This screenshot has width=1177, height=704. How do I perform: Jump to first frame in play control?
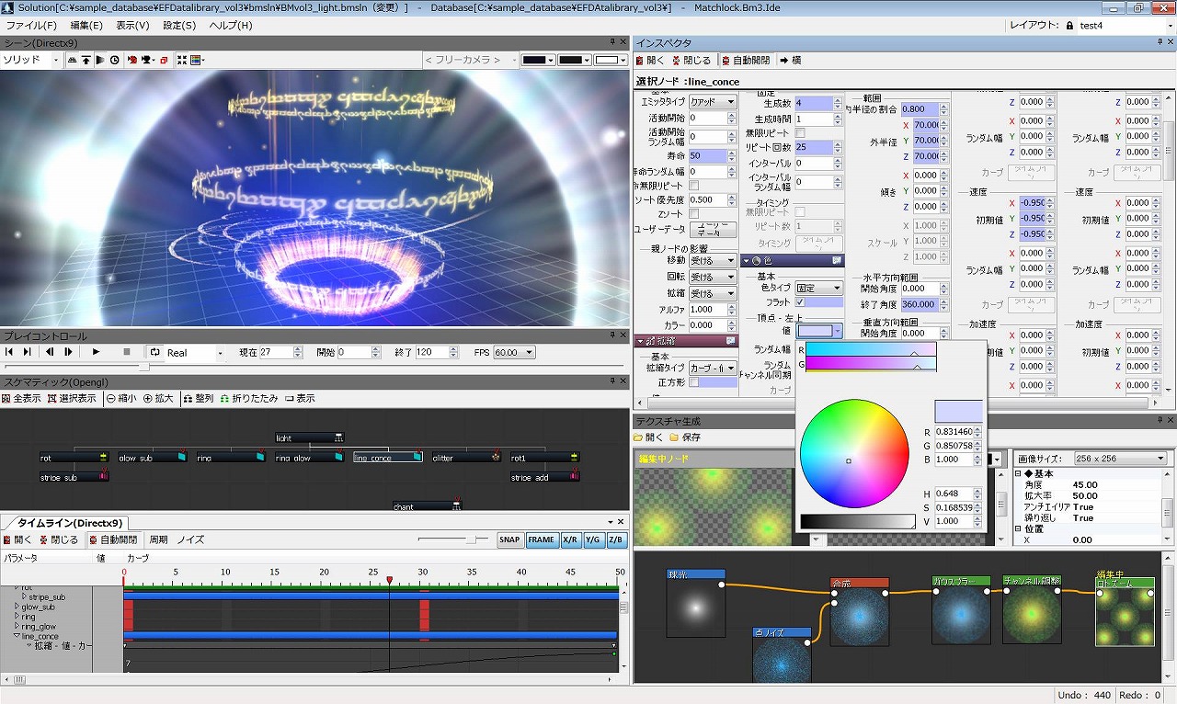pyautogui.click(x=9, y=352)
